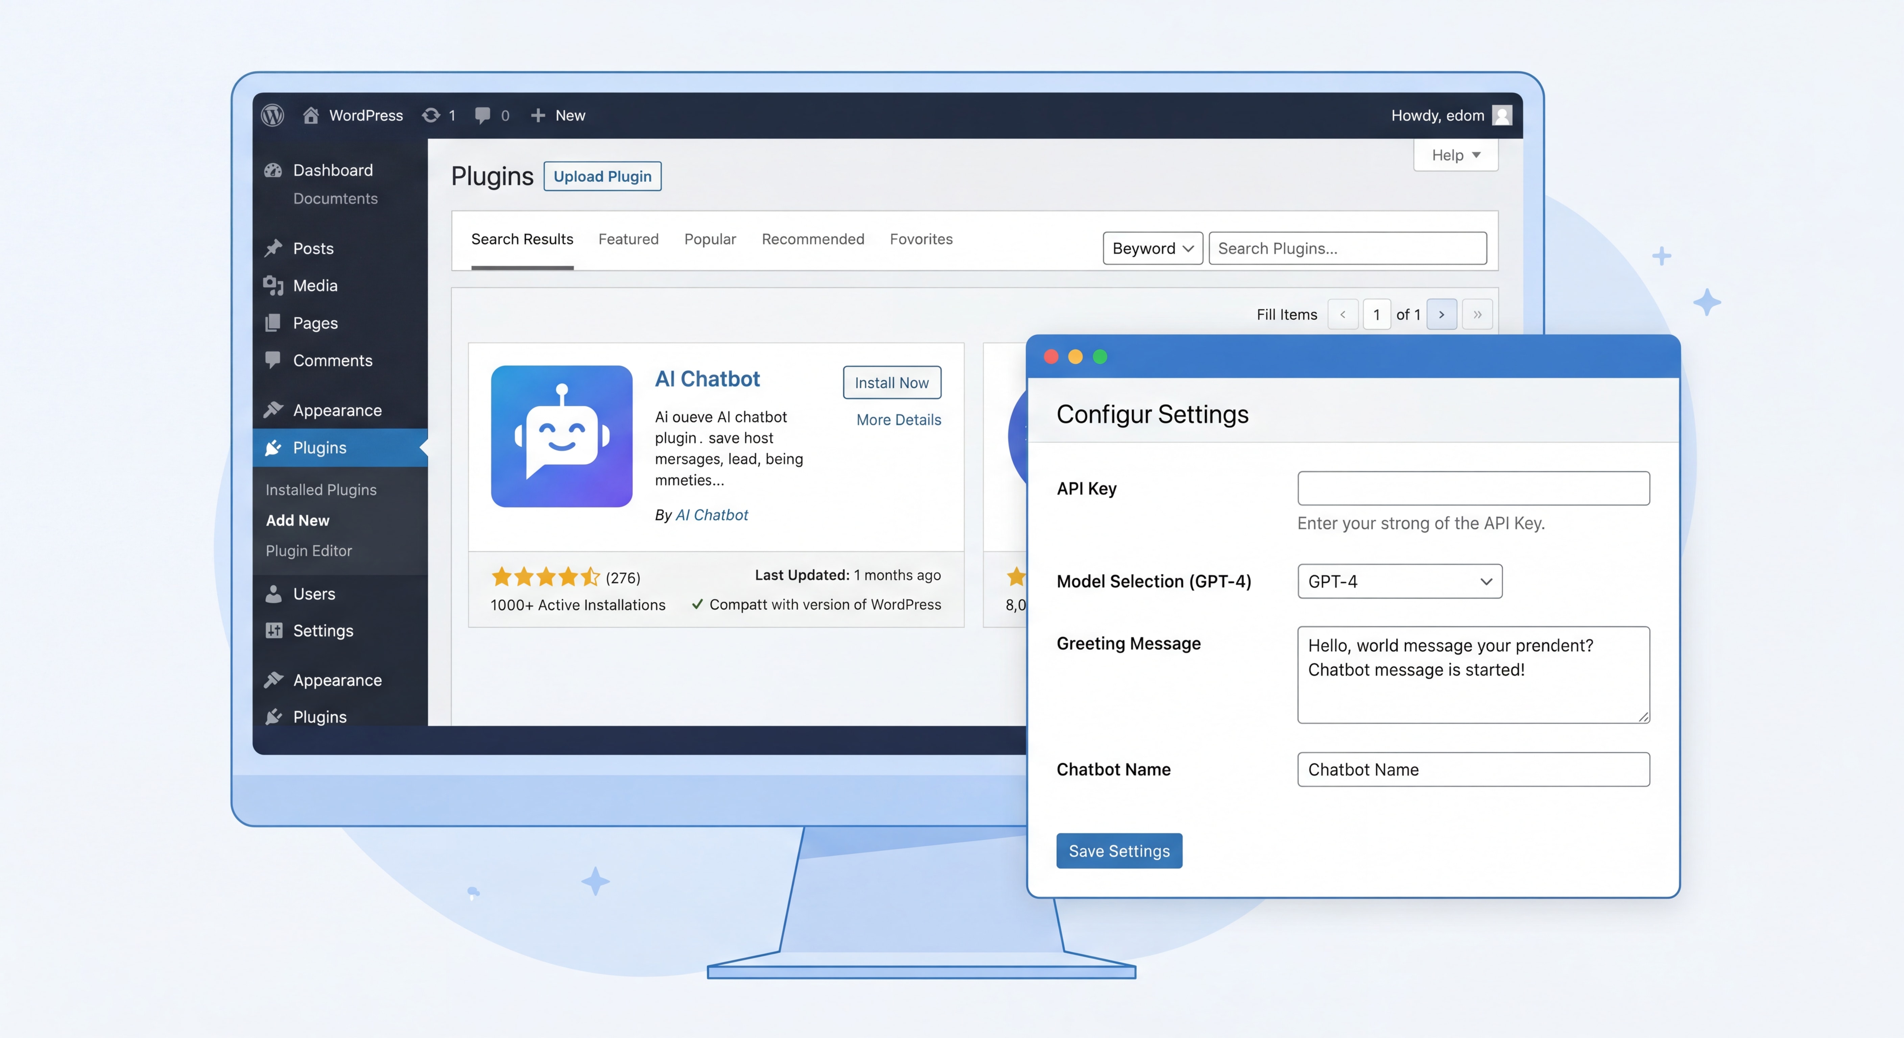Open the GPT-4 model selection dropdown
Viewport: 1904px width, 1038px height.
[1400, 582]
